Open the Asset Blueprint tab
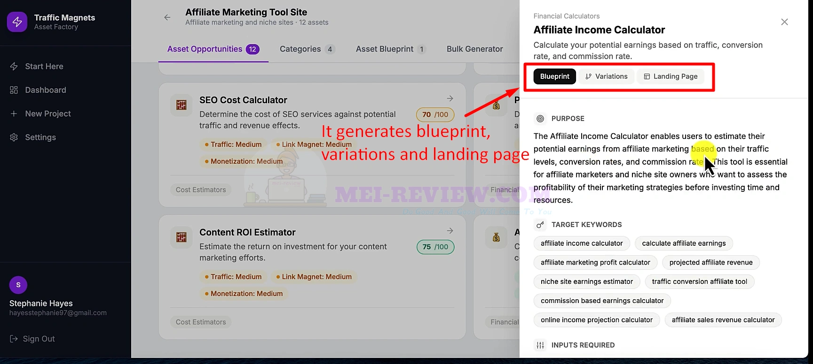This screenshot has height=364, width=813. pyautogui.click(x=391, y=49)
